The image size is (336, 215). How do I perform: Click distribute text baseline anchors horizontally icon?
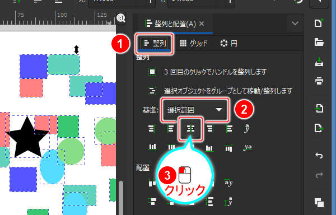point(228,183)
